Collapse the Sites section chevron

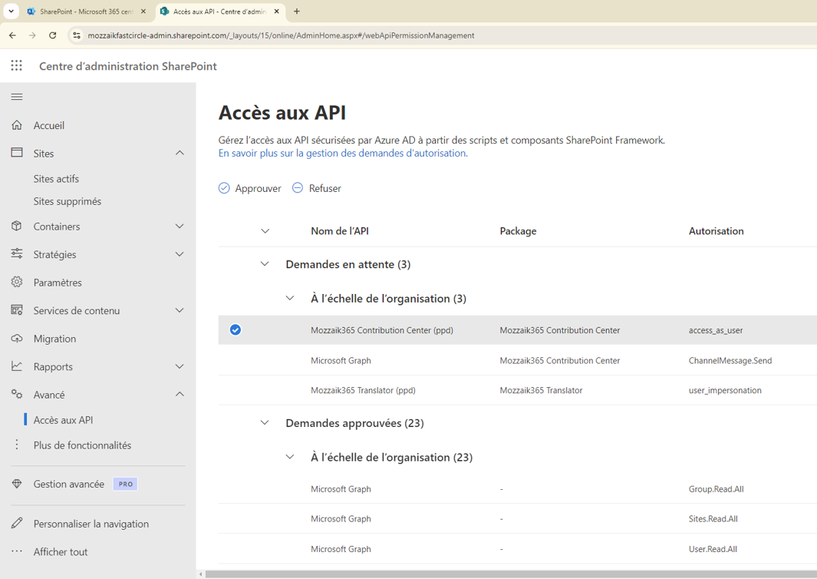tap(180, 153)
